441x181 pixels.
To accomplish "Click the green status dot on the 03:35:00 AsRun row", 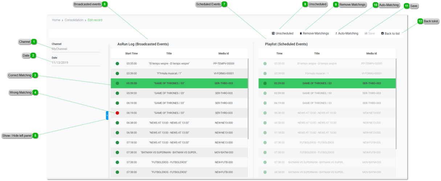I will (117, 63).
